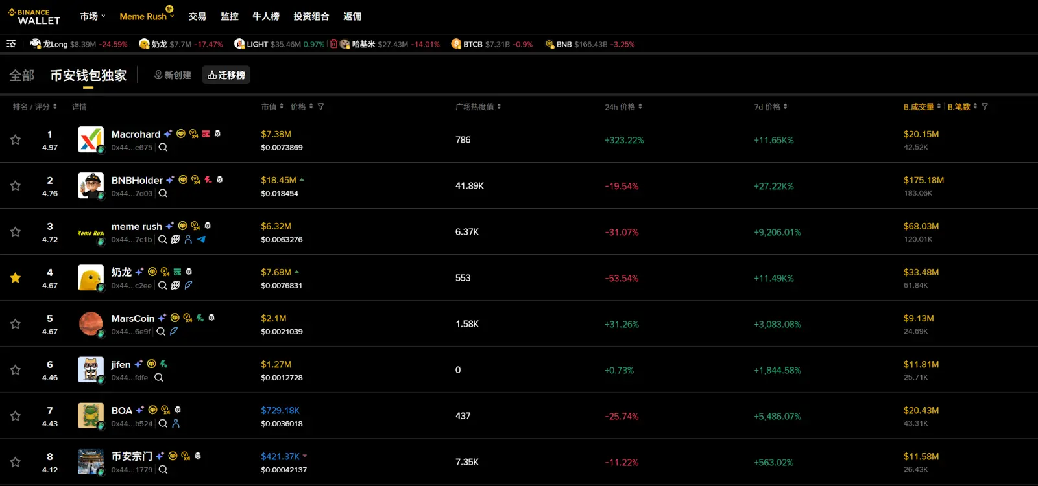
Task: Expand the Meme Rush dropdown in navigation
Action: click(x=147, y=16)
